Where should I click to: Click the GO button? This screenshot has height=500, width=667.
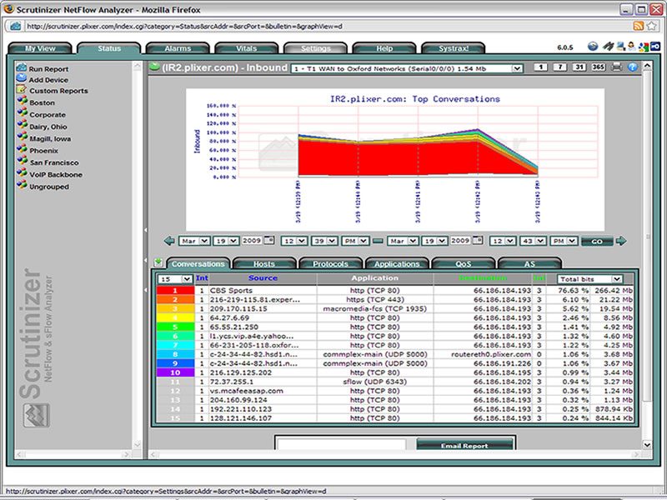[x=597, y=241]
